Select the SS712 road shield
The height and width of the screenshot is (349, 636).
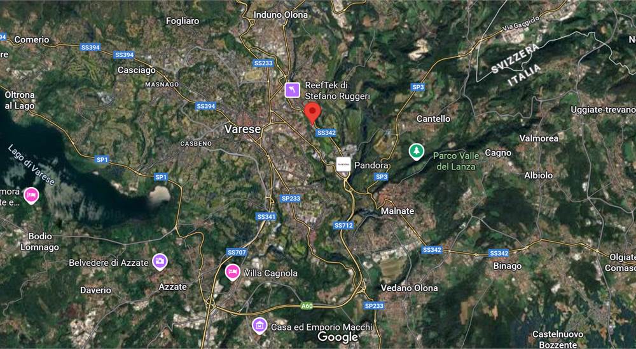click(x=343, y=225)
